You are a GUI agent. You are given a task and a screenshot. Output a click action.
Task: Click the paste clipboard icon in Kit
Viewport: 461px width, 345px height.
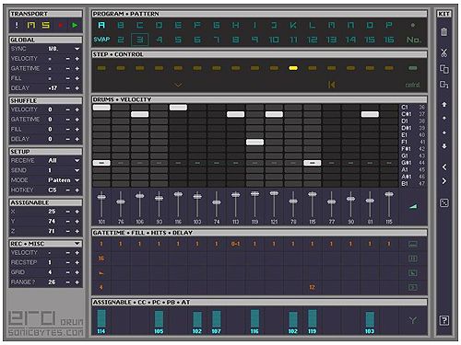pyautogui.click(x=443, y=31)
